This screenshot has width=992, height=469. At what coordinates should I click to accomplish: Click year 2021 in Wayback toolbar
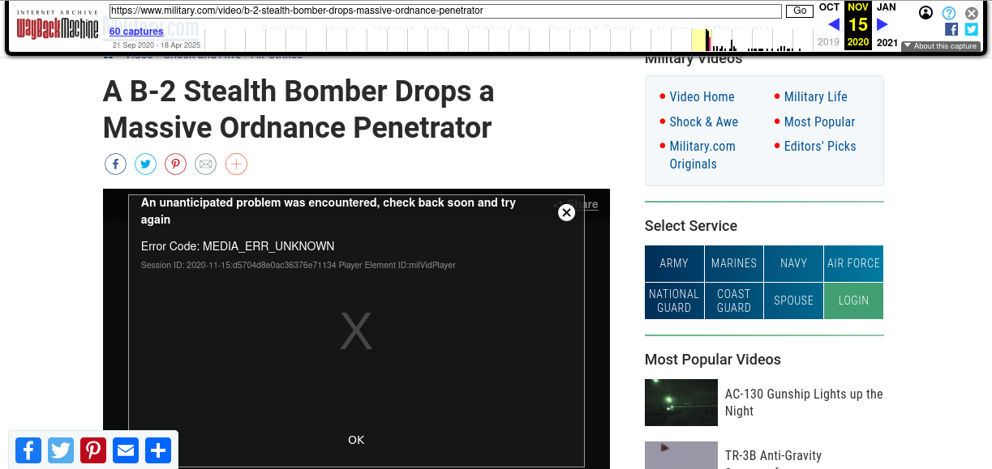coord(887,42)
